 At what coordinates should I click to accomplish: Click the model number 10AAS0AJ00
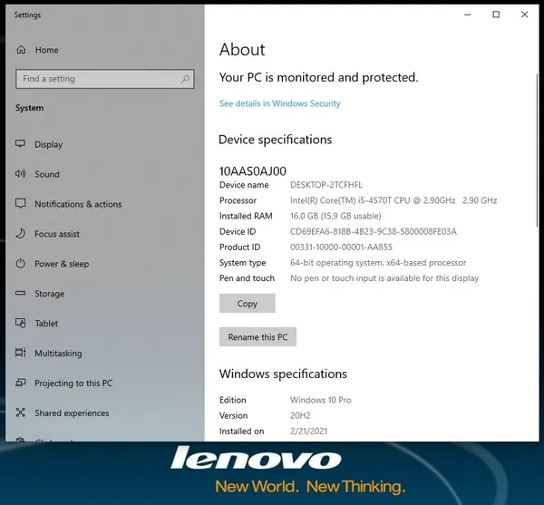tap(253, 171)
